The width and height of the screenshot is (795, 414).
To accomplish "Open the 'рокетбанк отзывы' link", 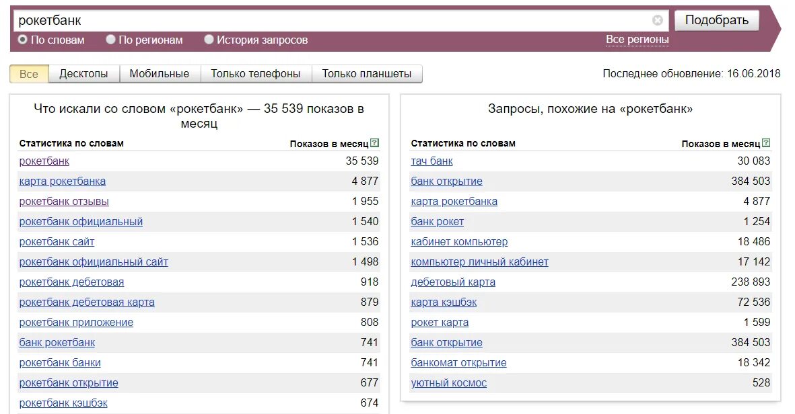I will 64,202.
